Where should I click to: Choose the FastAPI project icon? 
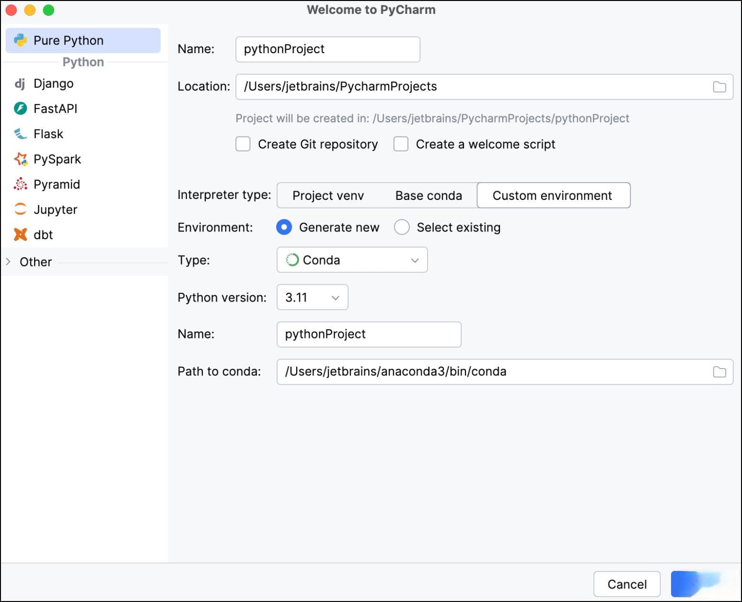click(x=21, y=109)
